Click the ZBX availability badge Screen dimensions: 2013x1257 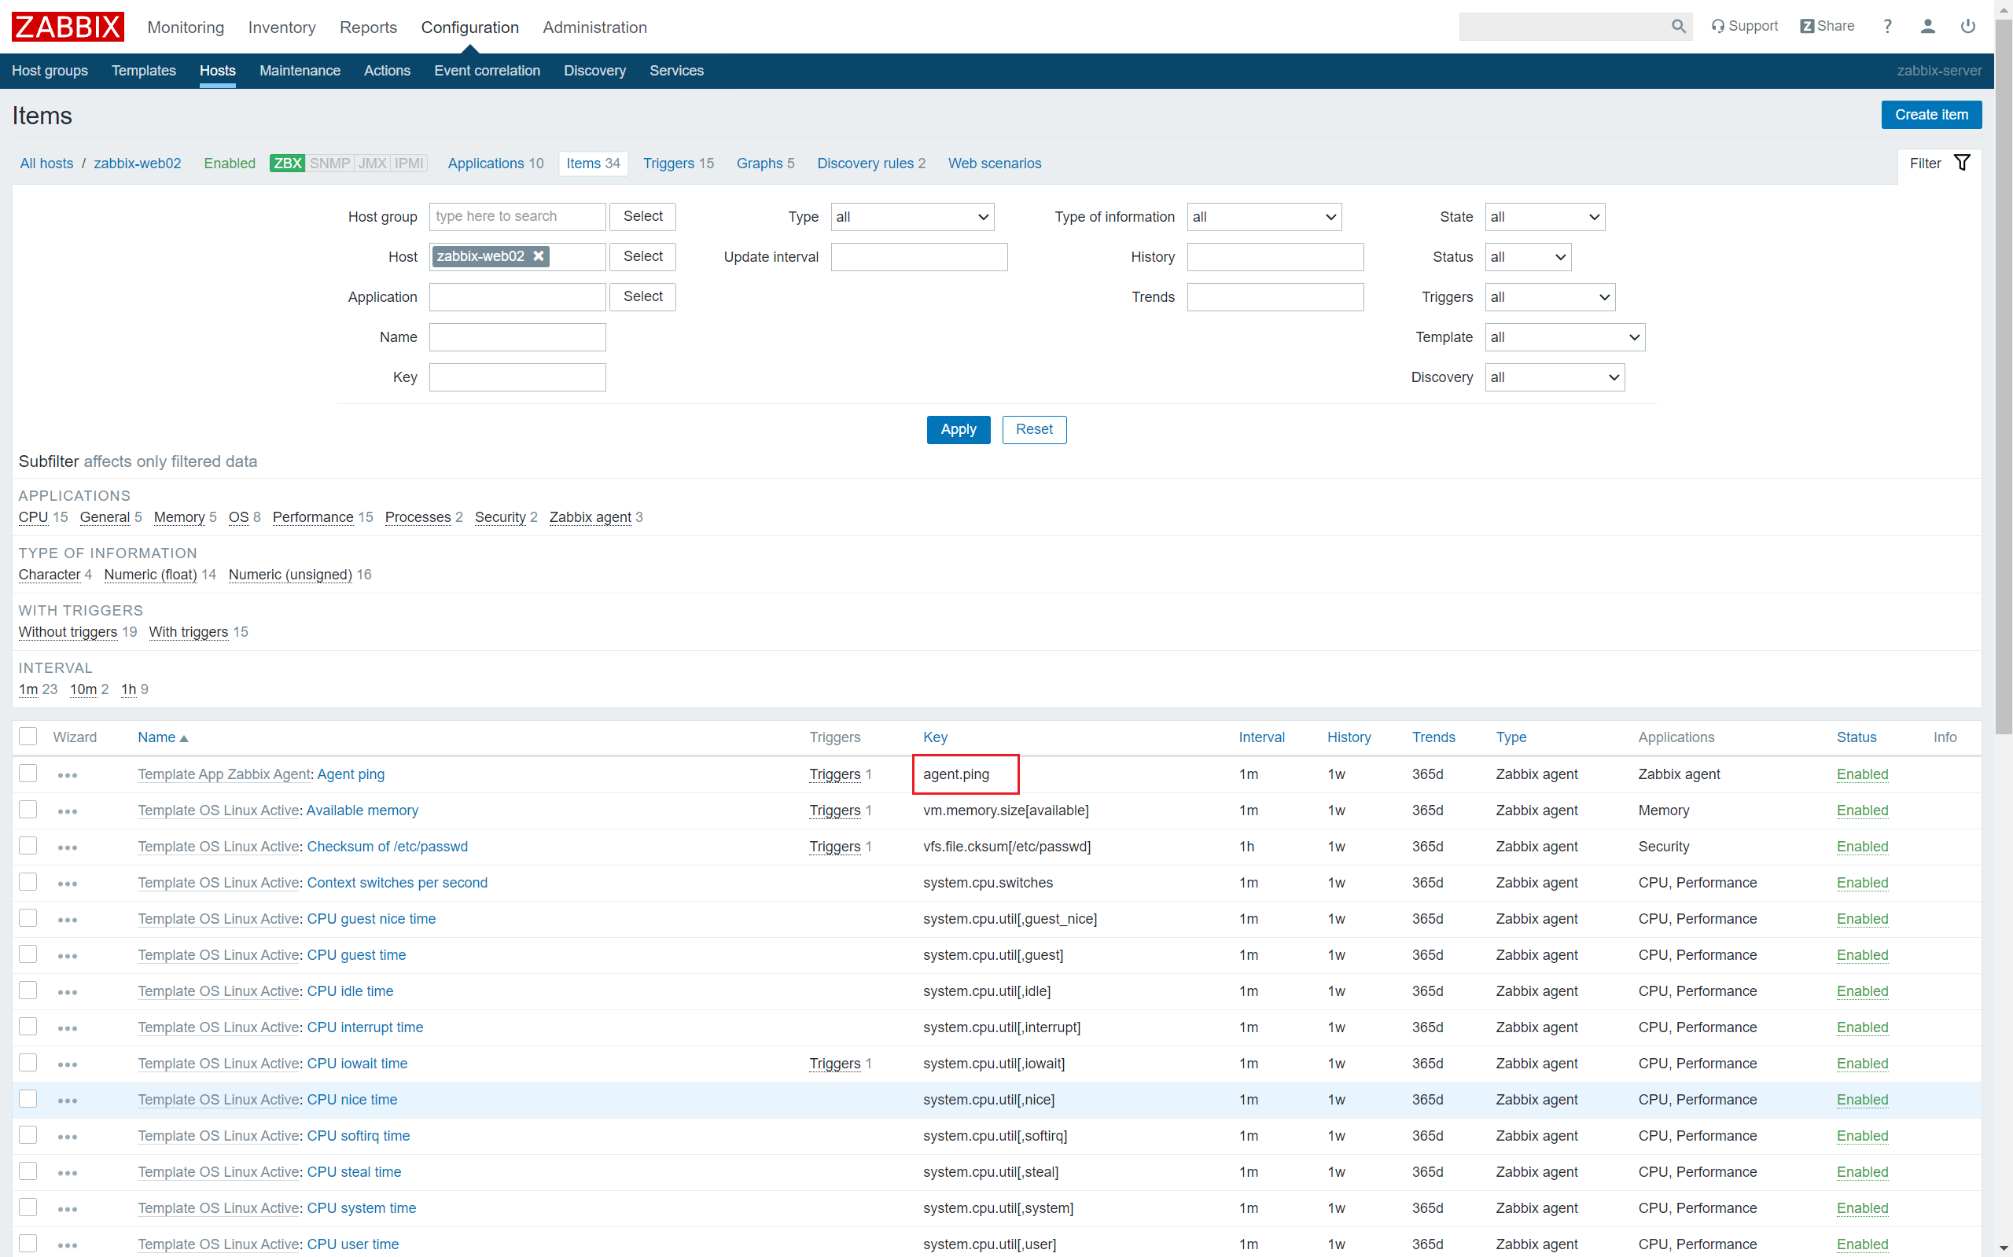[x=287, y=163]
